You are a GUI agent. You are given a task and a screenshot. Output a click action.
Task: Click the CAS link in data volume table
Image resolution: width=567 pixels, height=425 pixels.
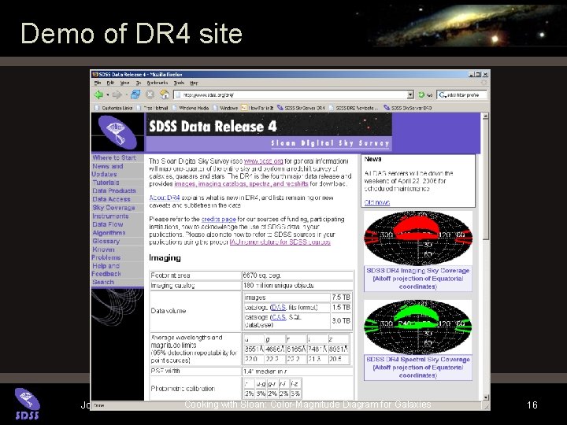pyautogui.click(x=279, y=317)
